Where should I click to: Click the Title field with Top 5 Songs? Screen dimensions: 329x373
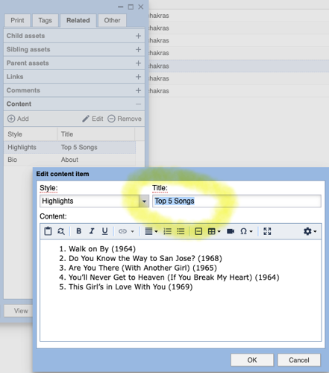coord(236,201)
